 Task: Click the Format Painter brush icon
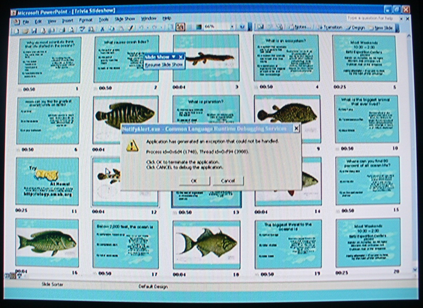pyautogui.click(x=131, y=28)
